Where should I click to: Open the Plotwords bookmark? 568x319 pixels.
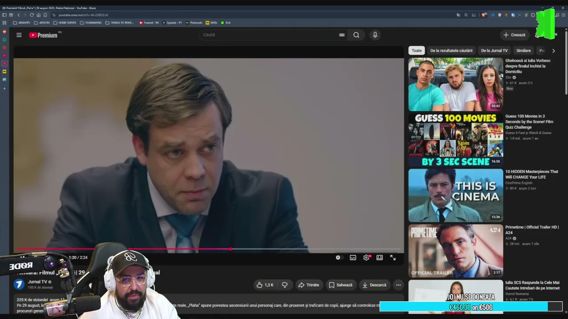coord(194,23)
